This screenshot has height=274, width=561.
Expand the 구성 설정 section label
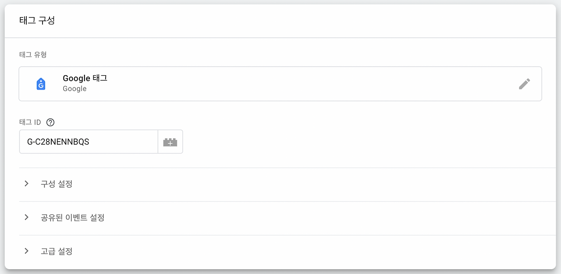pyautogui.click(x=57, y=184)
